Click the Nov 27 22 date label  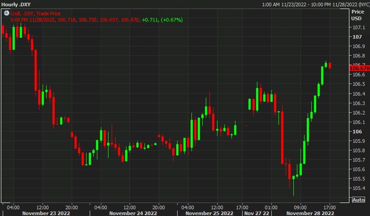pyautogui.click(x=257, y=213)
